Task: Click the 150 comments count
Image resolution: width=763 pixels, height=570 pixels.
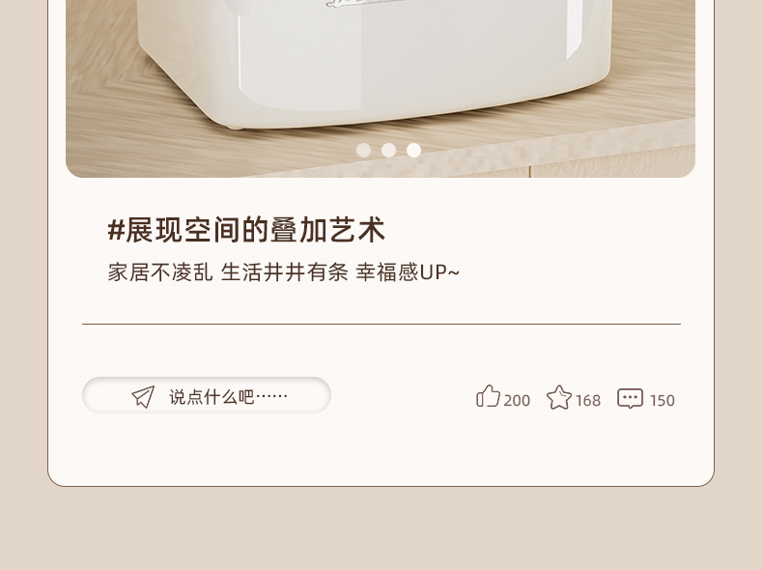Action: coord(663,400)
